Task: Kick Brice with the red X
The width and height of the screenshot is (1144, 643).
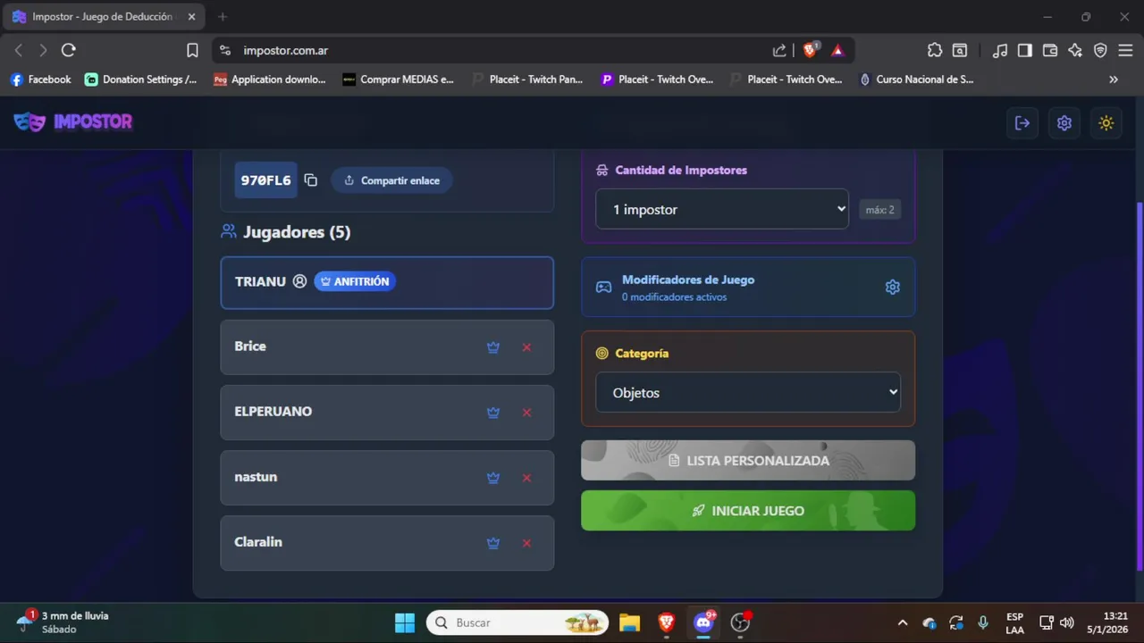Action: coord(526,347)
